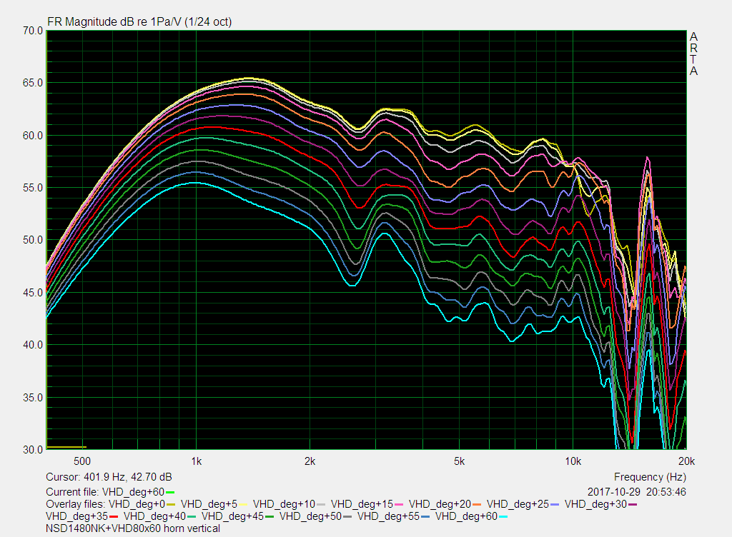Click the VHD_deg+15 pink legend swatch
Screen dimensions: 732x537
(x=399, y=505)
